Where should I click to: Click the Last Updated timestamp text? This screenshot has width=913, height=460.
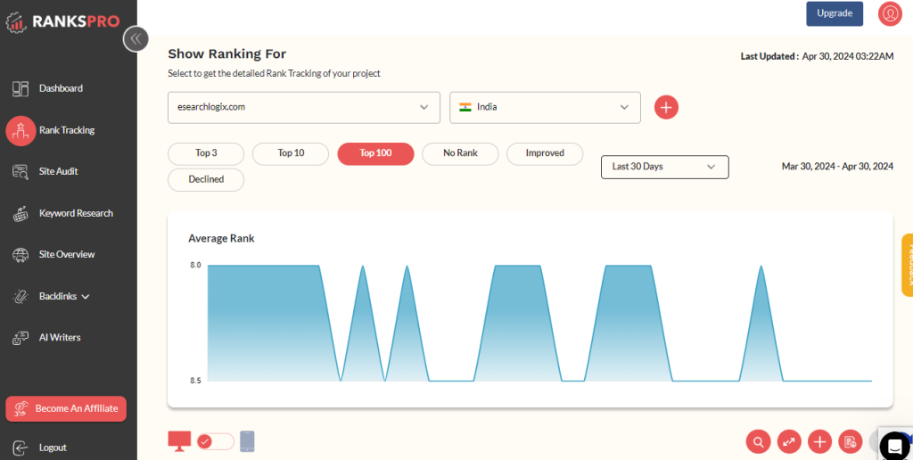click(x=817, y=56)
